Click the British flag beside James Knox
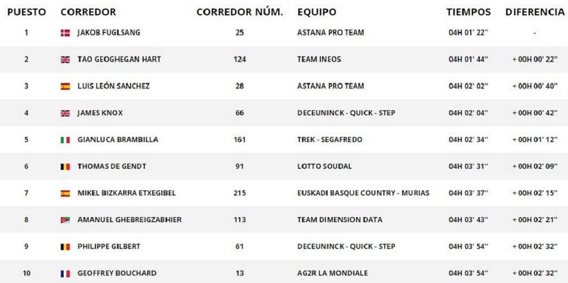This screenshot has height=283, width=568. click(65, 113)
